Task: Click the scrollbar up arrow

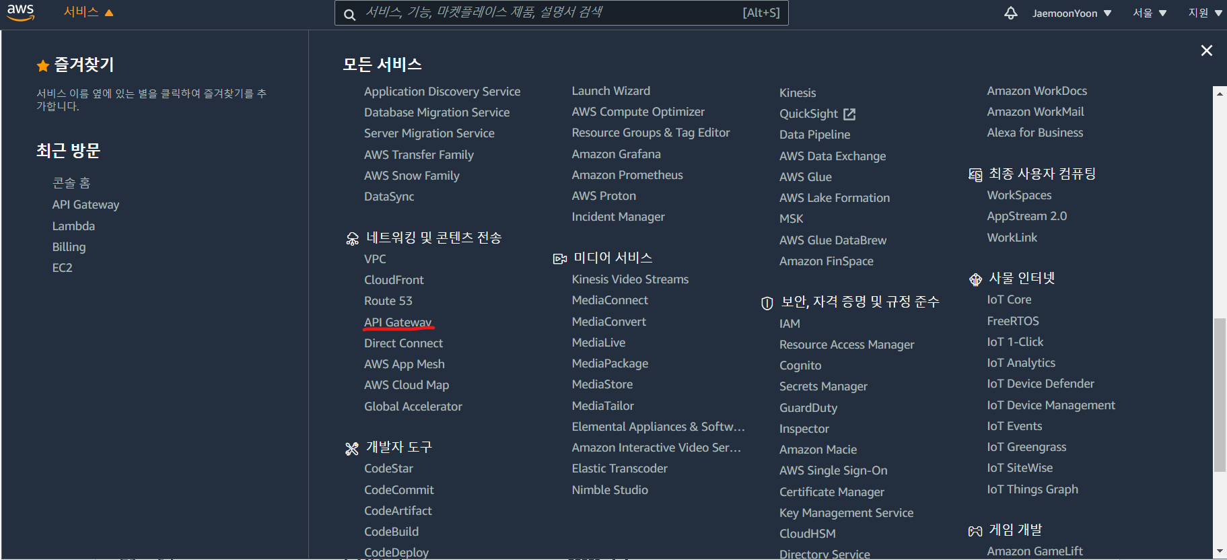Action: 1220,94
